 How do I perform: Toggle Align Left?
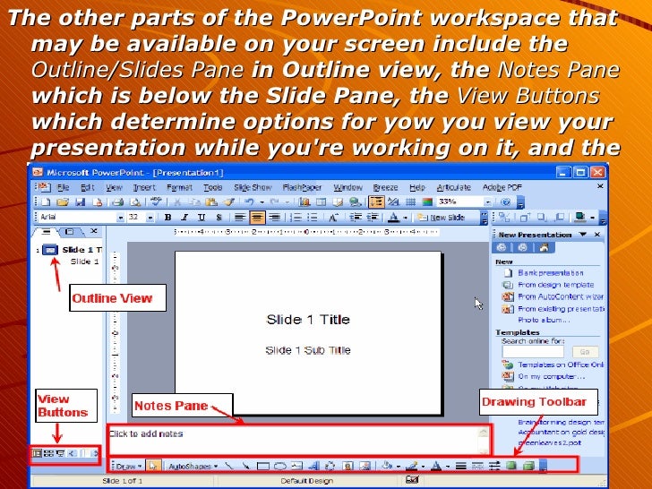point(239,217)
